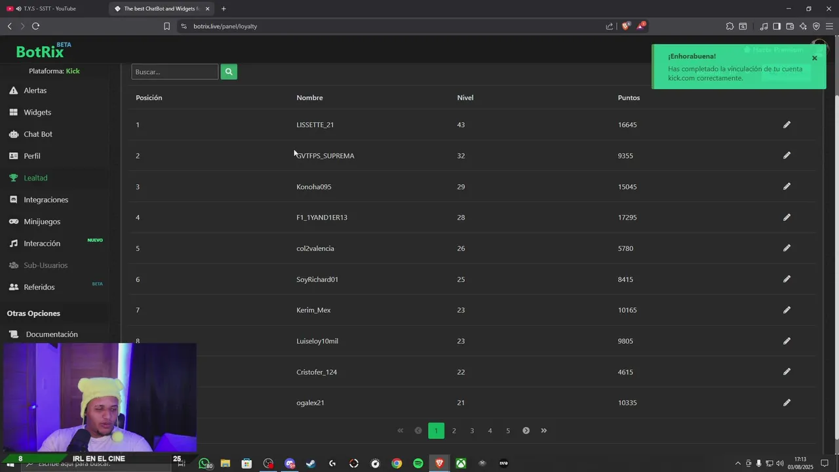839x472 pixels.
Task: Open Google Chrome from taskbar
Action: 397,463
